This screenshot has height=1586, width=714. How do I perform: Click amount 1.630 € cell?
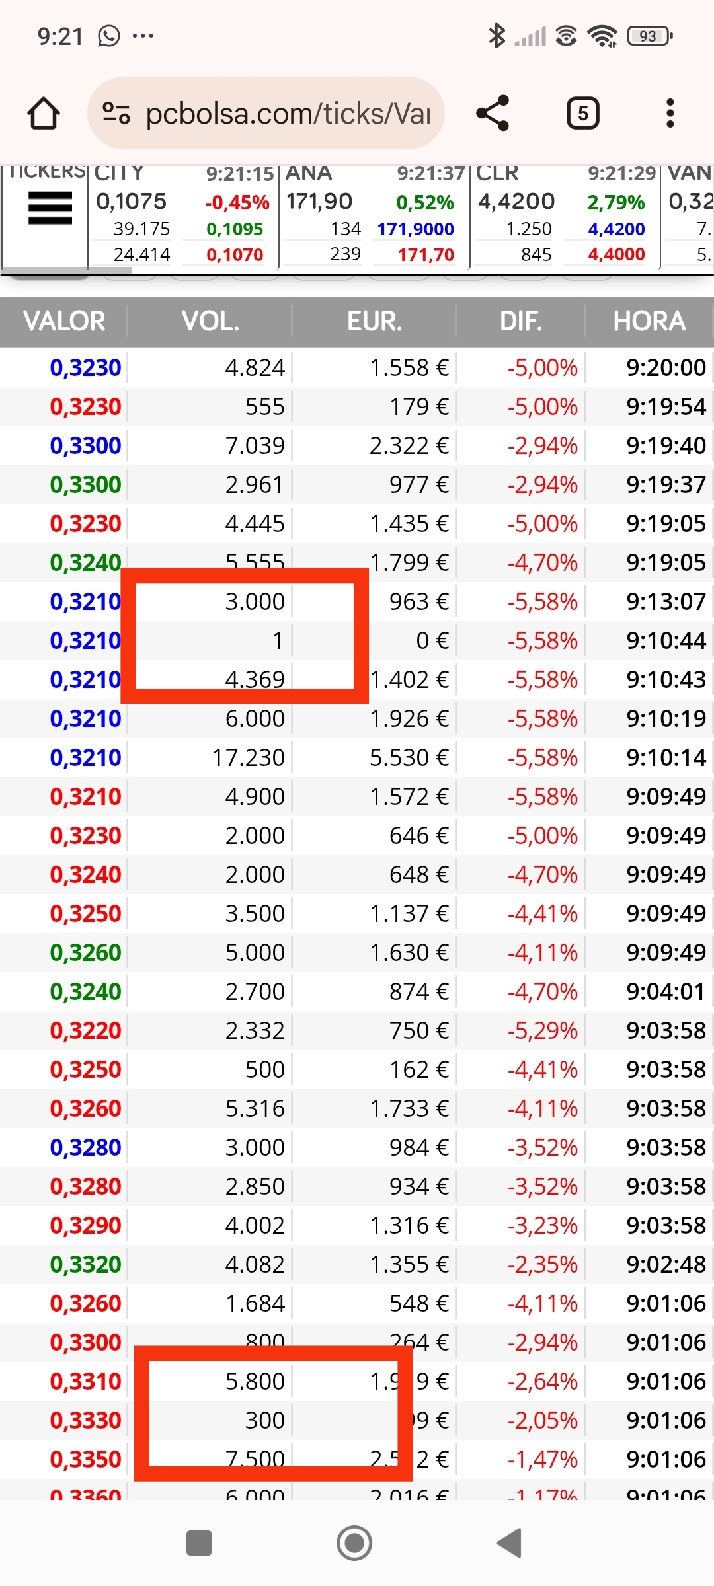[x=409, y=952]
